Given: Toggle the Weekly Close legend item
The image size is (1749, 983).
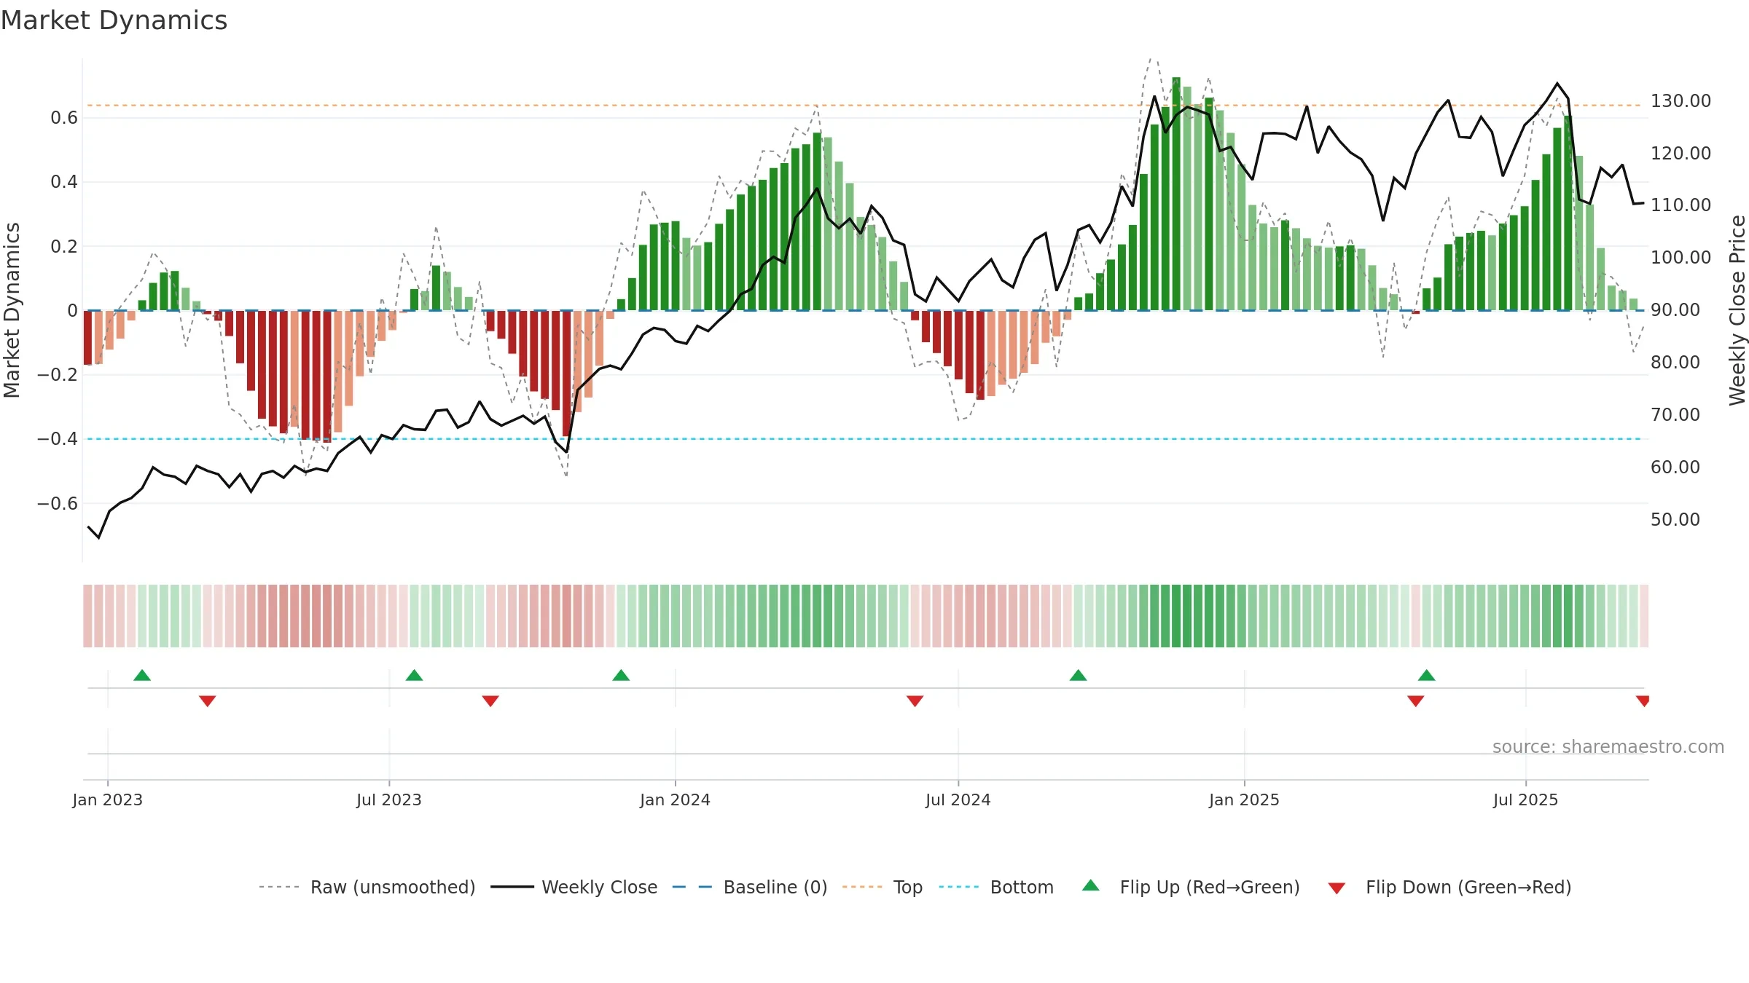Looking at the screenshot, I should click(574, 887).
